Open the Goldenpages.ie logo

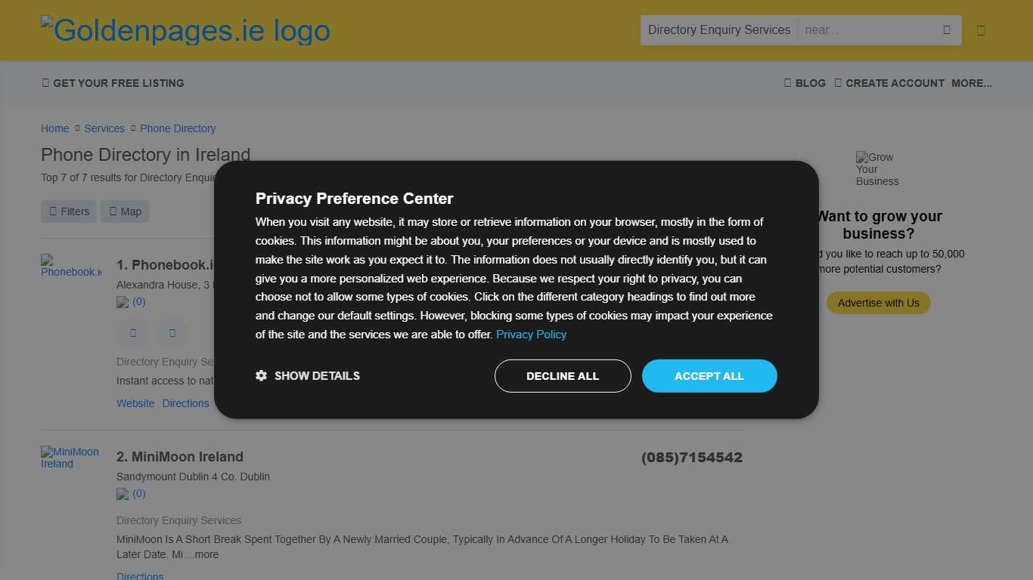pos(186,30)
